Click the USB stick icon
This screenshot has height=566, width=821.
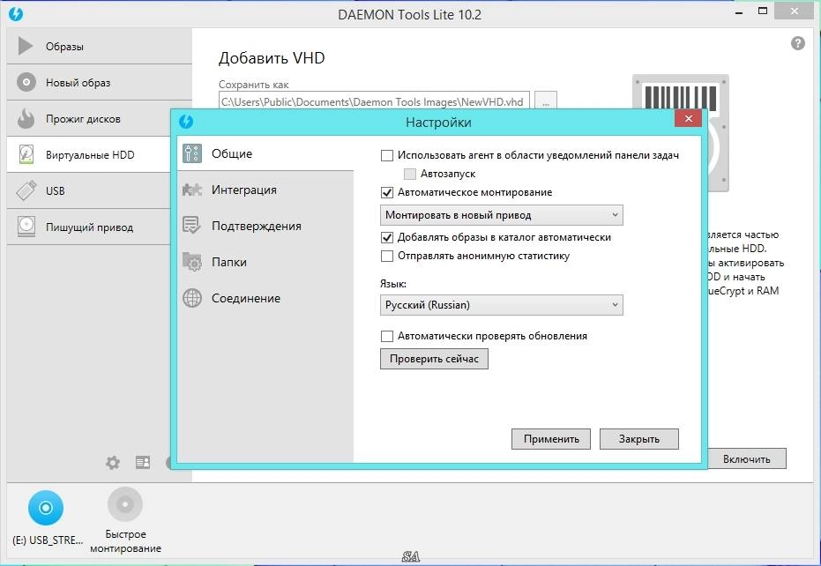click(x=26, y=190)
